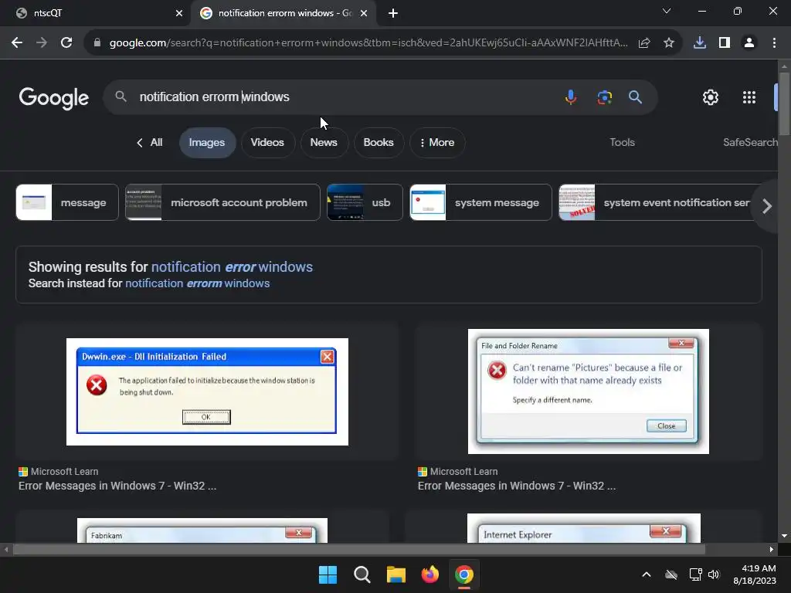Open the Chrome three-dot menu

click(774, 43)
